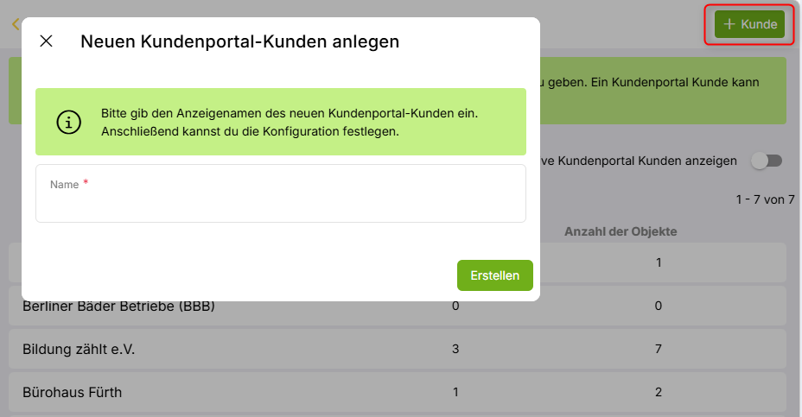Click the dialog title Neuen Kundenportal-Kunden anlegen
The height and width of the screenshot is (417, 802).
click(x=239, y=41)
